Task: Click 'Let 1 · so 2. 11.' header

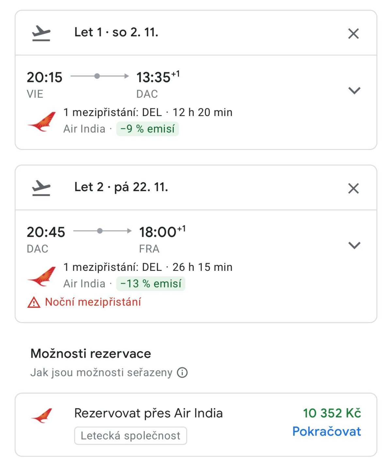Action: coord(116,32)
